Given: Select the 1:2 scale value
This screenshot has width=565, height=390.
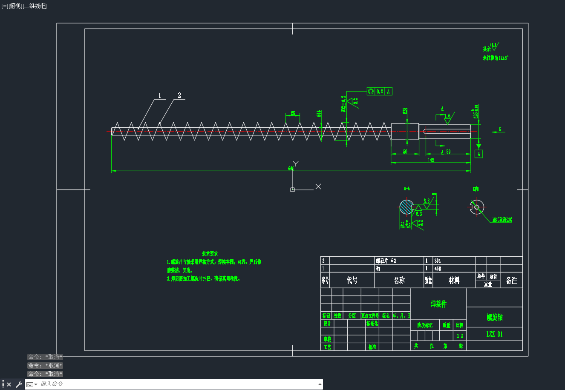Looking at the screenshot, I should [460, 336].
